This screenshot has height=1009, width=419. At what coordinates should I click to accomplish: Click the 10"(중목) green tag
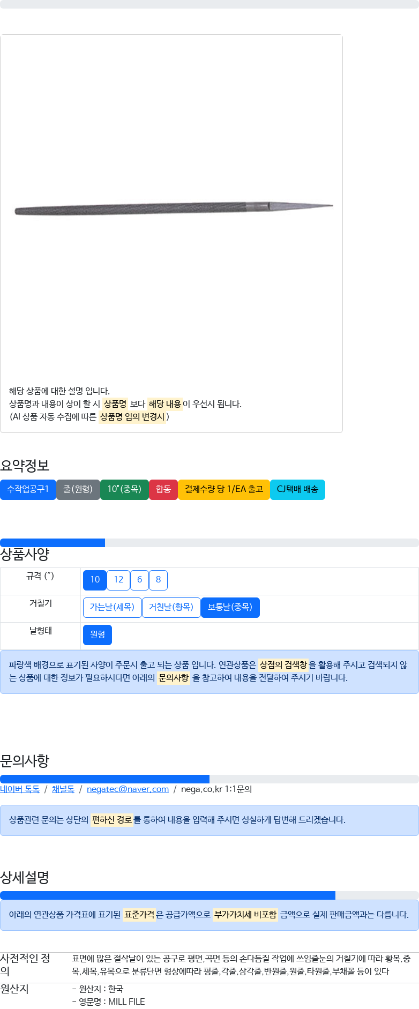(124, 489)
